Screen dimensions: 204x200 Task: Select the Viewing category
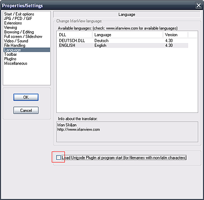point(10,28)
